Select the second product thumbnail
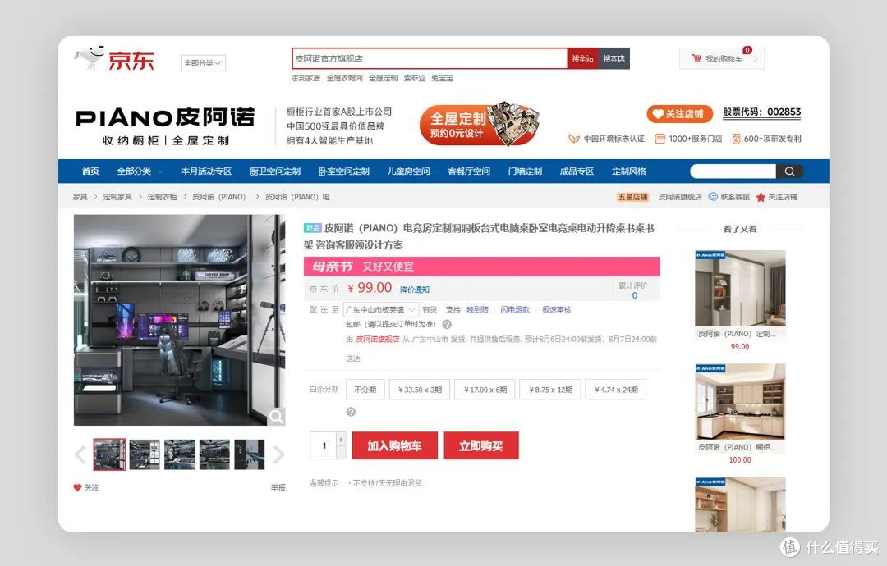Image resolution: width=887 pixels, height=566 pixels. 145,454
